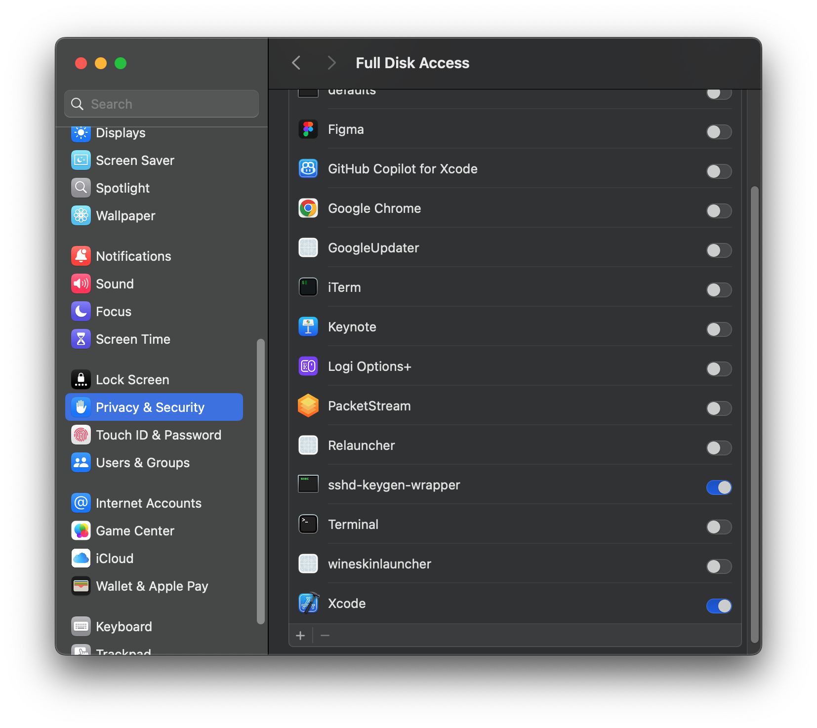Turn off Xcode Full Disk Access
This screenshot has height=728, width=817.
click(x=719, y=606)
